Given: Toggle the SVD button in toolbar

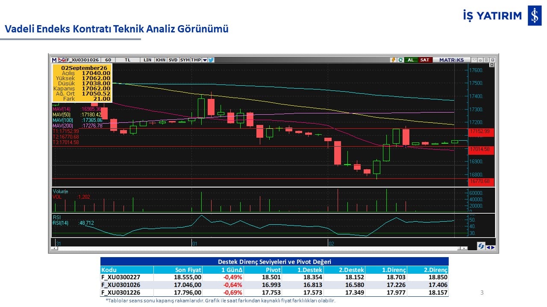Looking at the screenshot, I should (173, 60).
